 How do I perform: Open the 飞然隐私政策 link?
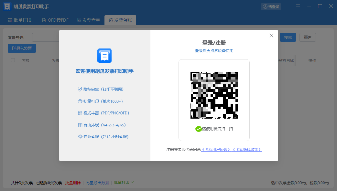[247, 150]
